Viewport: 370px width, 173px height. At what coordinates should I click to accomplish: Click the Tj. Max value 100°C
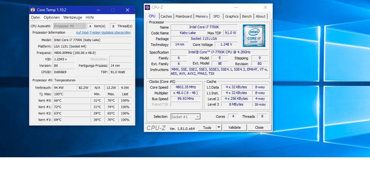(x=72, y=94)
